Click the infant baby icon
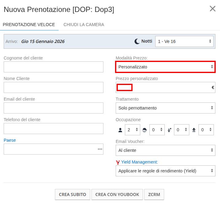 194,130
